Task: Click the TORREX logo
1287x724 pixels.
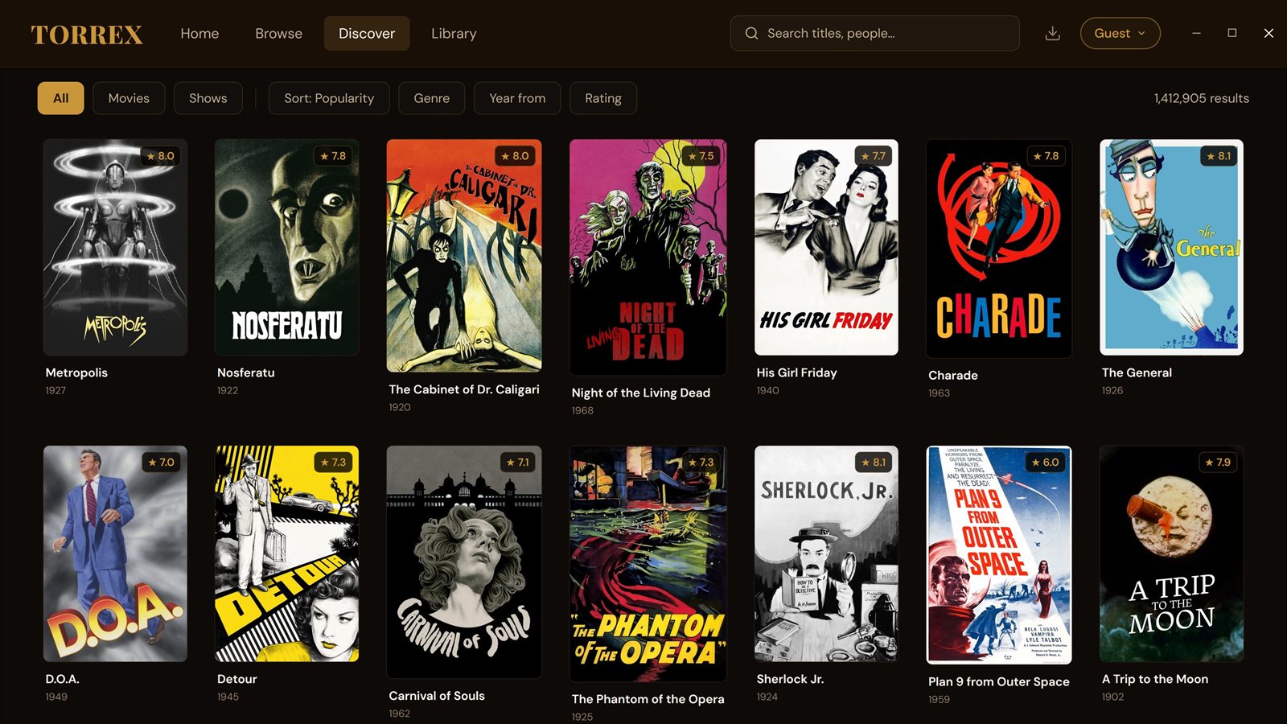Action: (87, 34)
